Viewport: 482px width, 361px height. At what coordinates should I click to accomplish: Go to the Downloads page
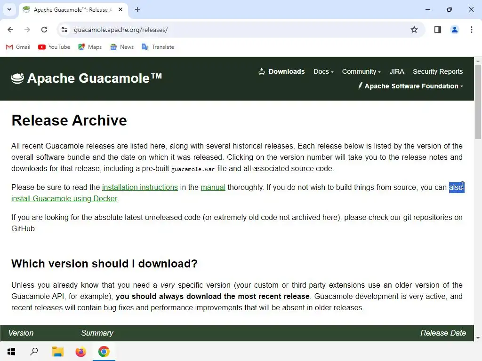click(281, 71)
